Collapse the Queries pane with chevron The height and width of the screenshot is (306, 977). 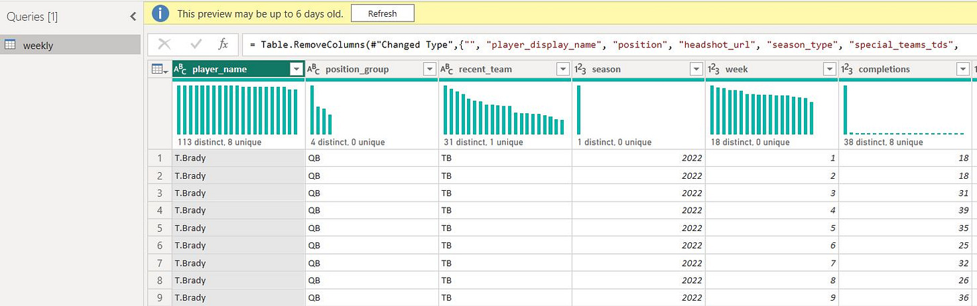coord(133,17)
